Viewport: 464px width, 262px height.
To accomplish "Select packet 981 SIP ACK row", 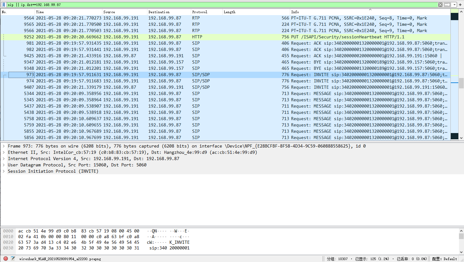I will [x=226, y=43].
